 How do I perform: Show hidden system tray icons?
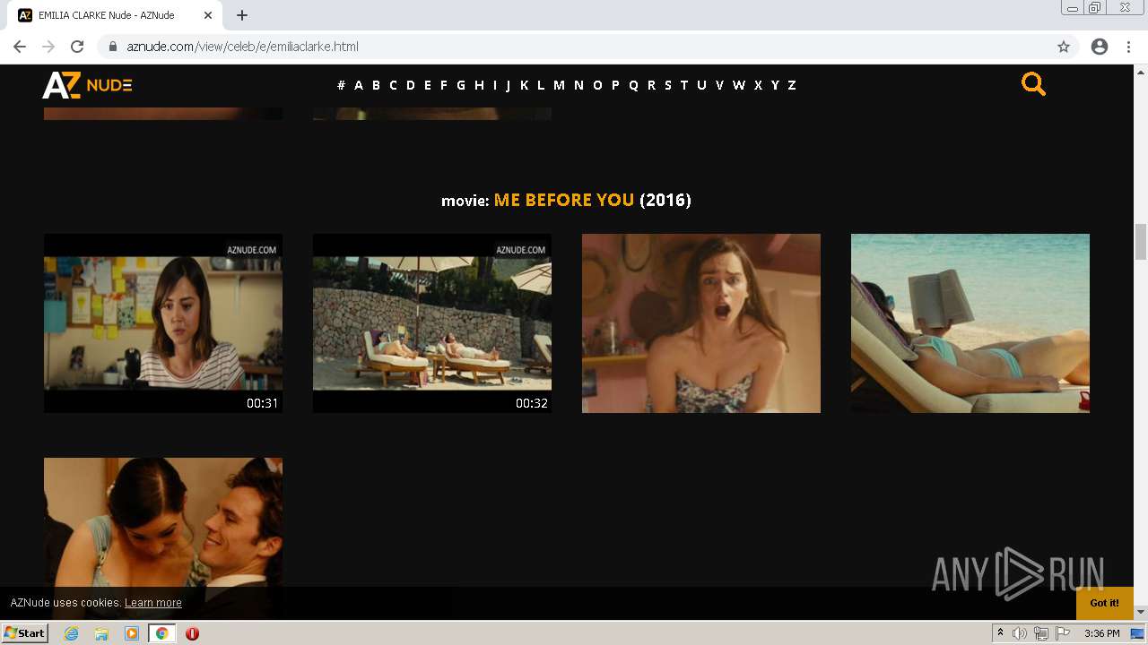(x=1001, y=633)
